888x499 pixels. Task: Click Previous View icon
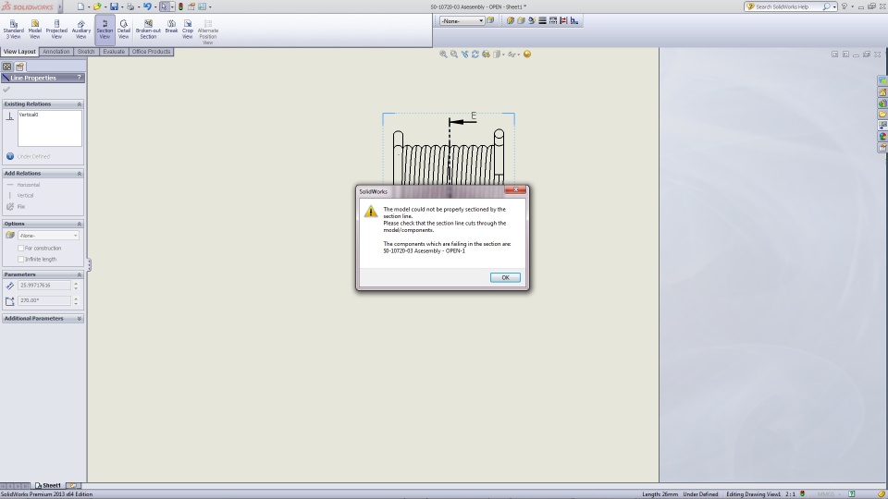pos(465,55)
